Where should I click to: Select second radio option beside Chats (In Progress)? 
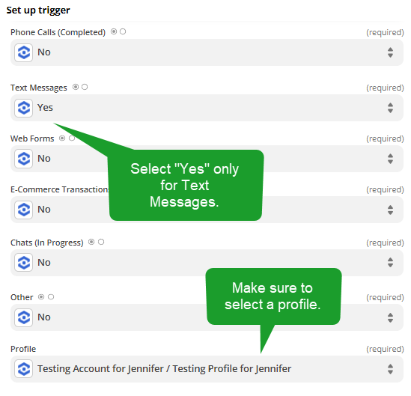pos(101,242)
